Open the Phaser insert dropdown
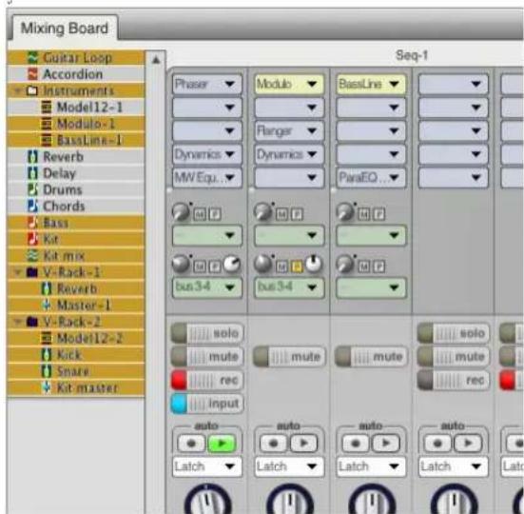Viewport: 524px width, 514px height. tap(207, 84)
